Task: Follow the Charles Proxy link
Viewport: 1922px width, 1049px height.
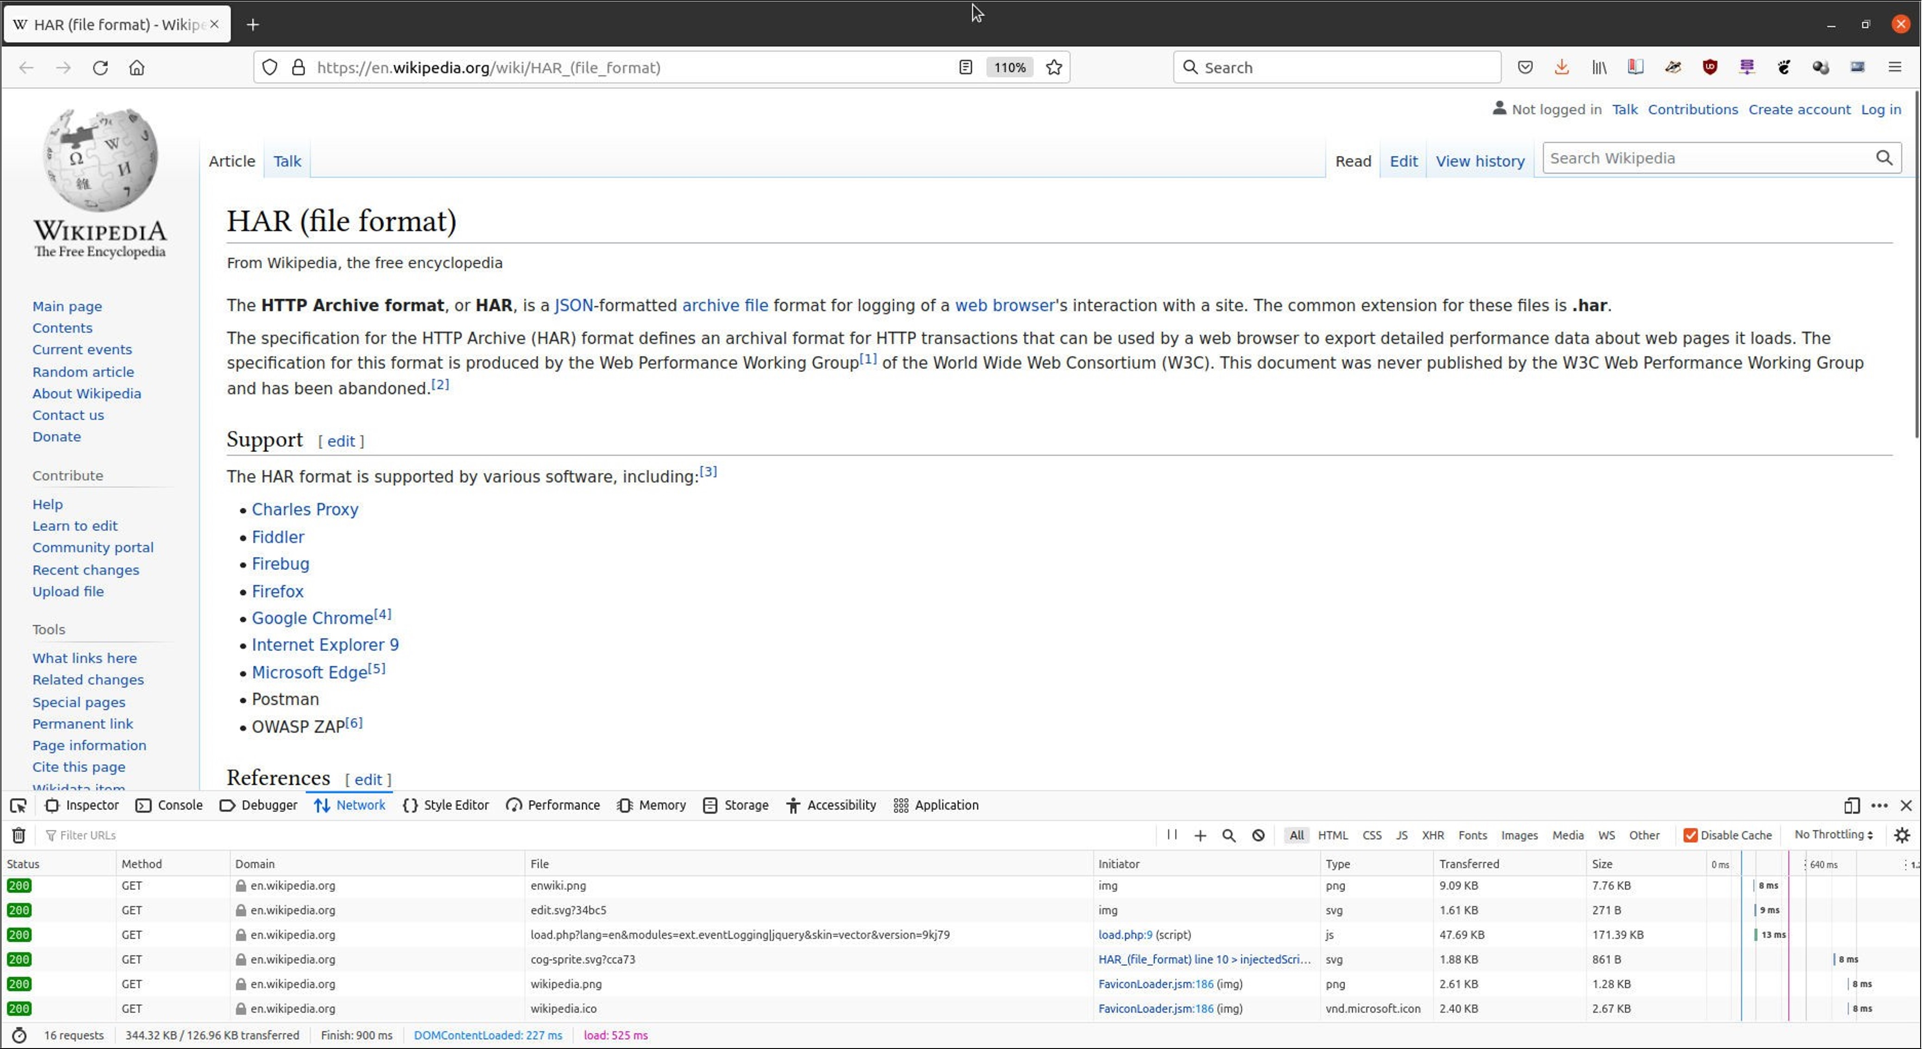Action: point(305,509)
